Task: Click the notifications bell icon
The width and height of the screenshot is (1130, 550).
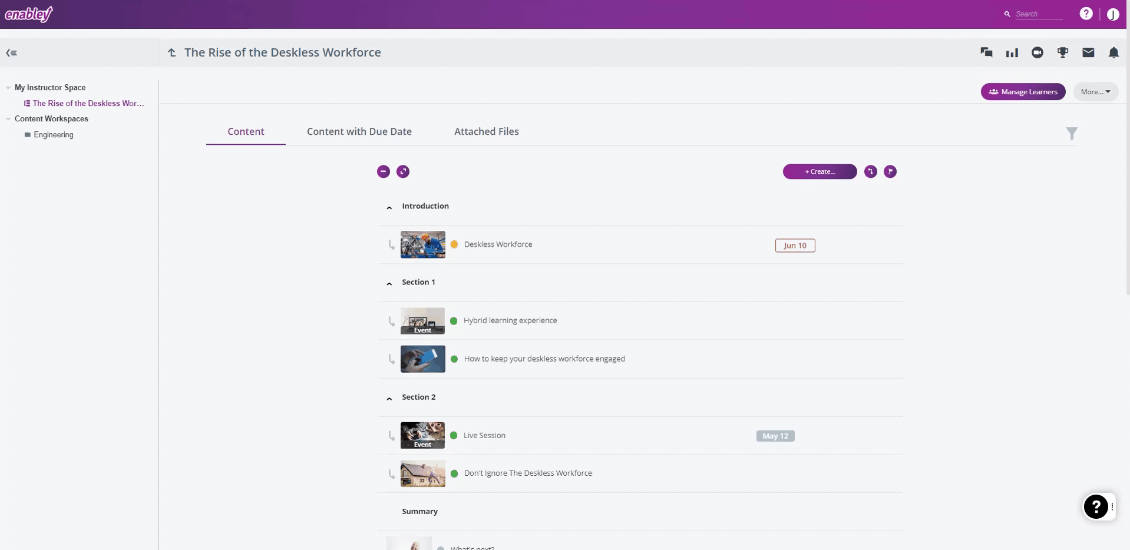Action: [1114, 52]
